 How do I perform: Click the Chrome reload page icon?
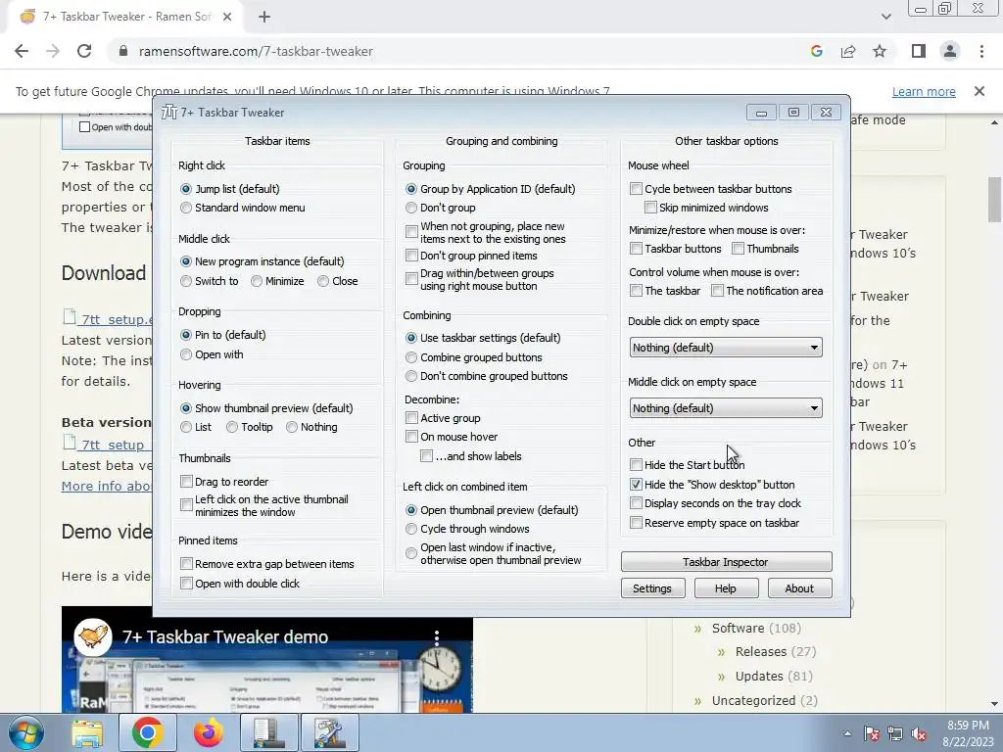tap(84, 51)
